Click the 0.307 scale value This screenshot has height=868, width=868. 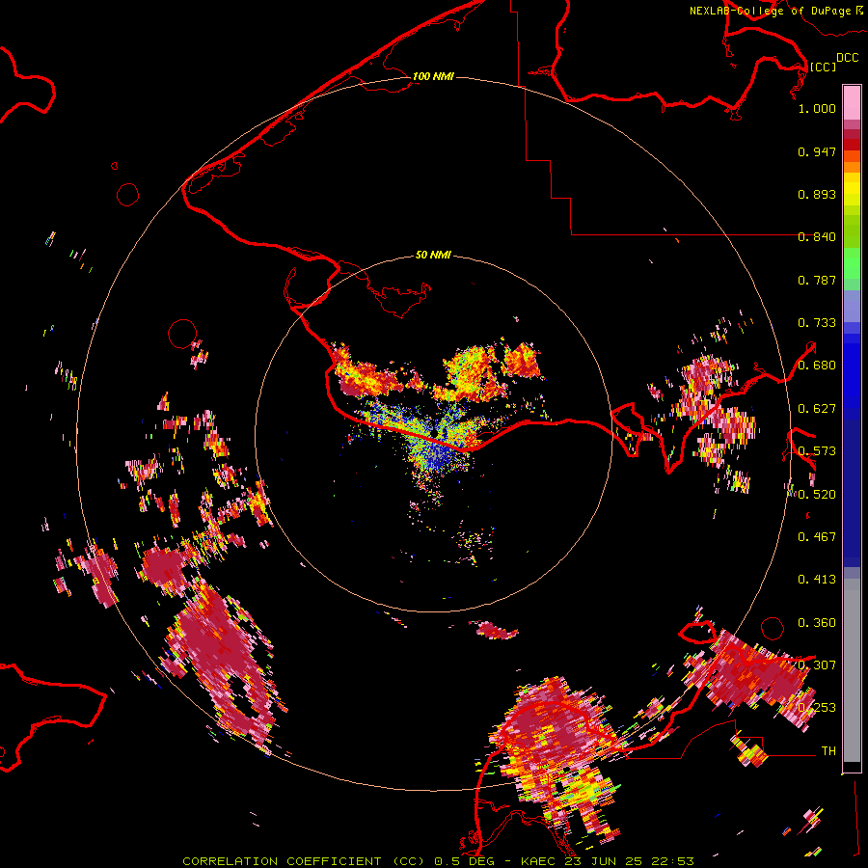pyautogui.click(x=817, y=665)
